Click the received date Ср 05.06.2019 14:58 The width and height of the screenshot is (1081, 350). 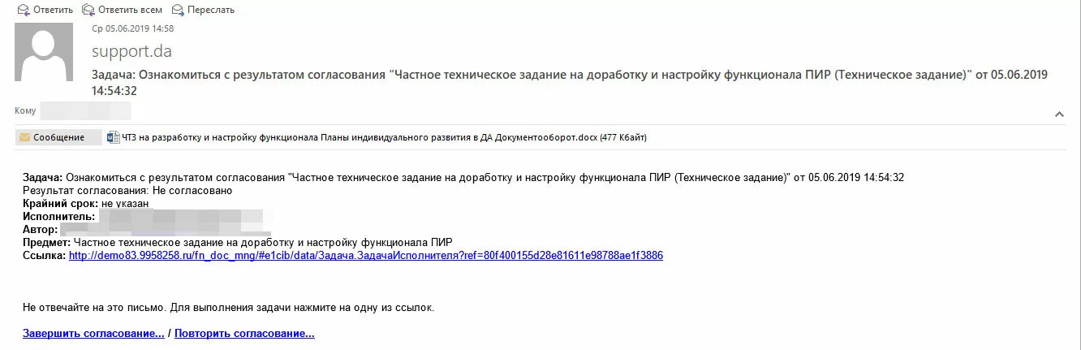tap(133, 28)
